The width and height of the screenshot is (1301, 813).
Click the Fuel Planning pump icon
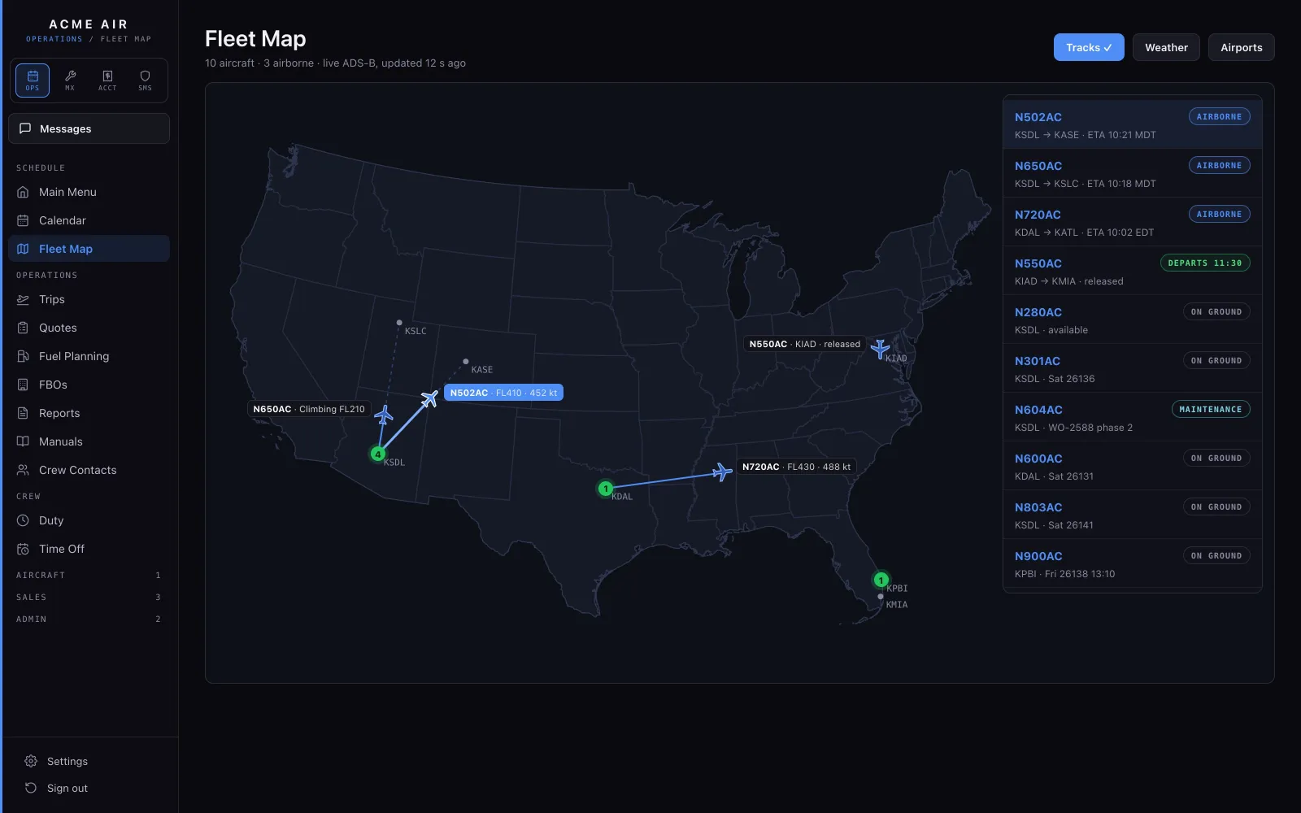(23, 356)
